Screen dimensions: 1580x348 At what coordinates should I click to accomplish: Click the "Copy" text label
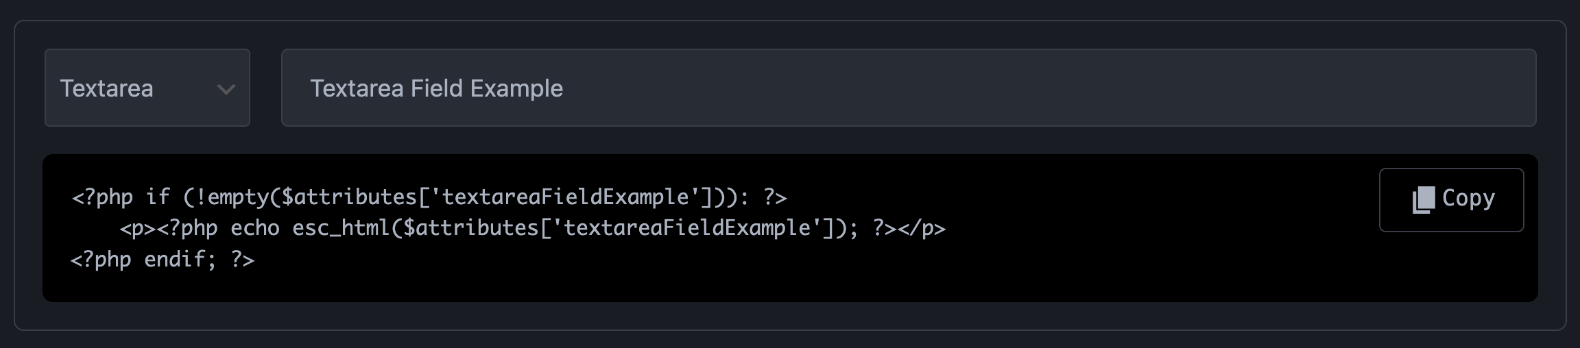click(x=1468, y=198)
